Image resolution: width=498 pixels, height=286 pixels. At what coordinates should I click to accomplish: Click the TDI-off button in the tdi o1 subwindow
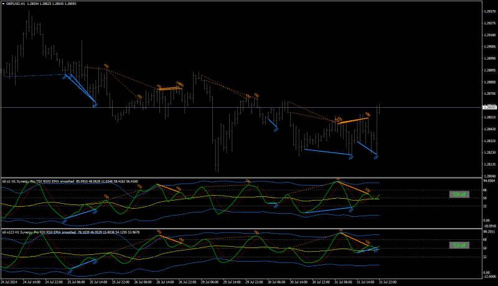[459, 194]
